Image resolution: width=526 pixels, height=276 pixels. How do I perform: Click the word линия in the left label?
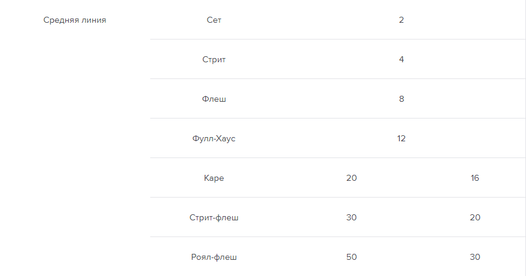tap(93, 20)
